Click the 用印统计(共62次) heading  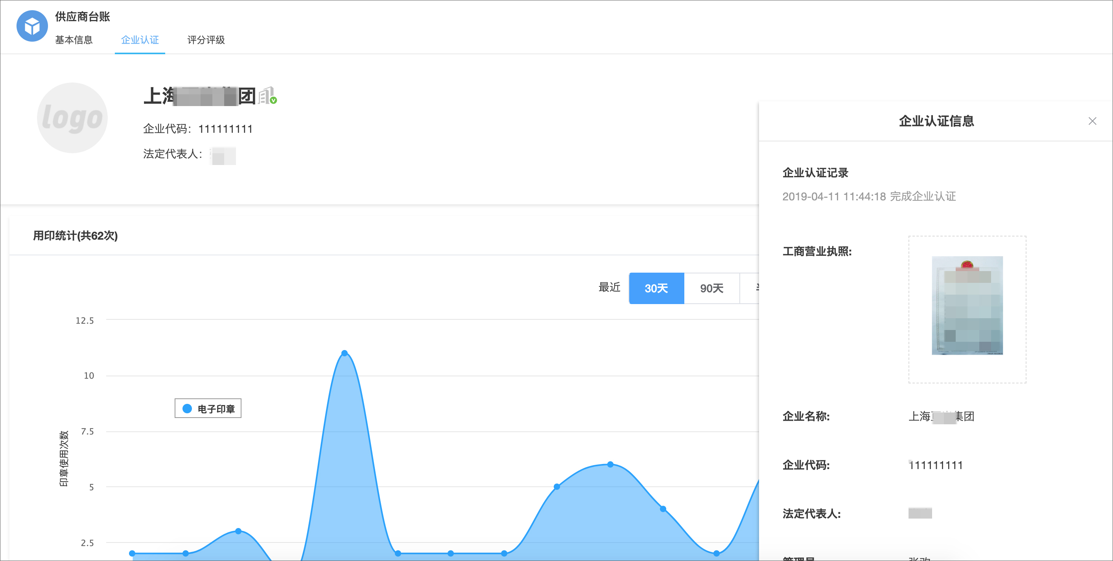point(75,236)
